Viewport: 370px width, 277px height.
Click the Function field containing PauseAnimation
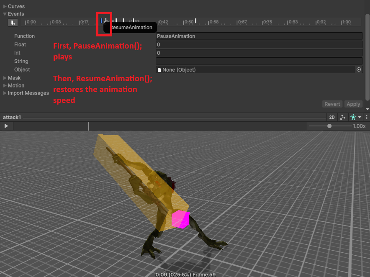[x=259, y=36]
